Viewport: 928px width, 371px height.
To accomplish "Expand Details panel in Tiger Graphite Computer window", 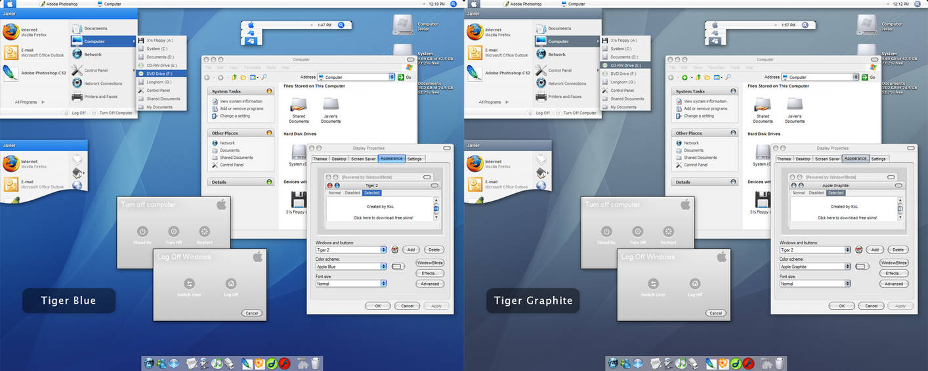I will 734,182.
